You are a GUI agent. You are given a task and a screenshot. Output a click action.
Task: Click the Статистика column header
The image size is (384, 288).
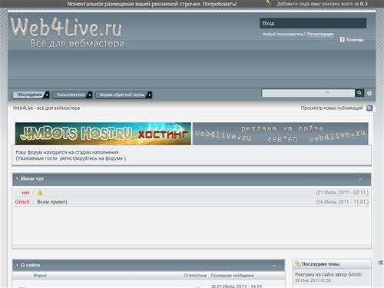click(x=195, y=276)
